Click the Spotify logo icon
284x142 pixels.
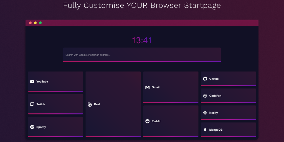32,127
